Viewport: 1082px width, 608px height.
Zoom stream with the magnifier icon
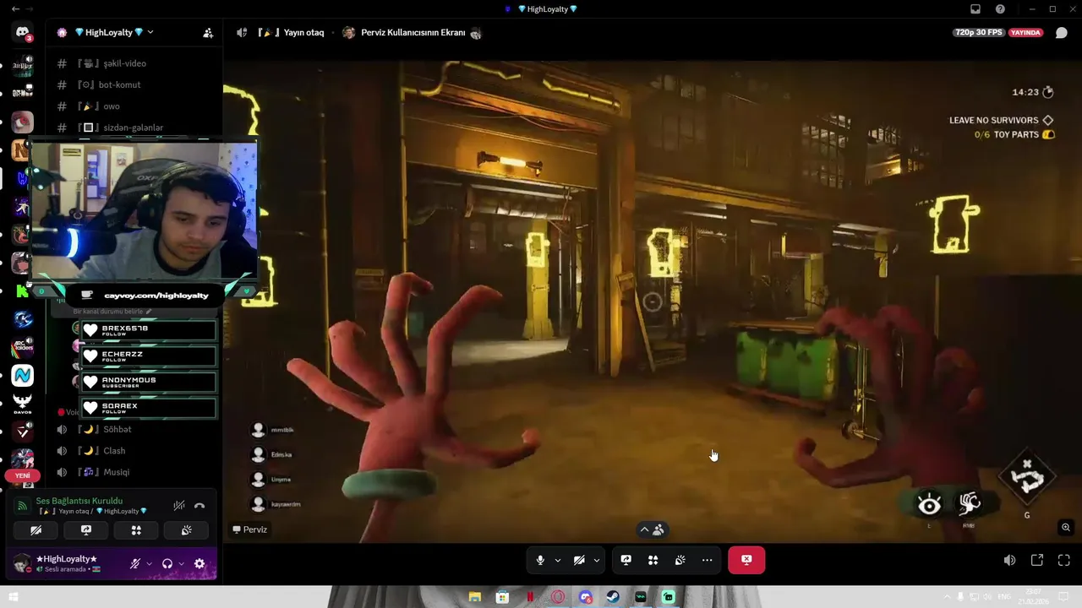click(x=1066, y=528)
